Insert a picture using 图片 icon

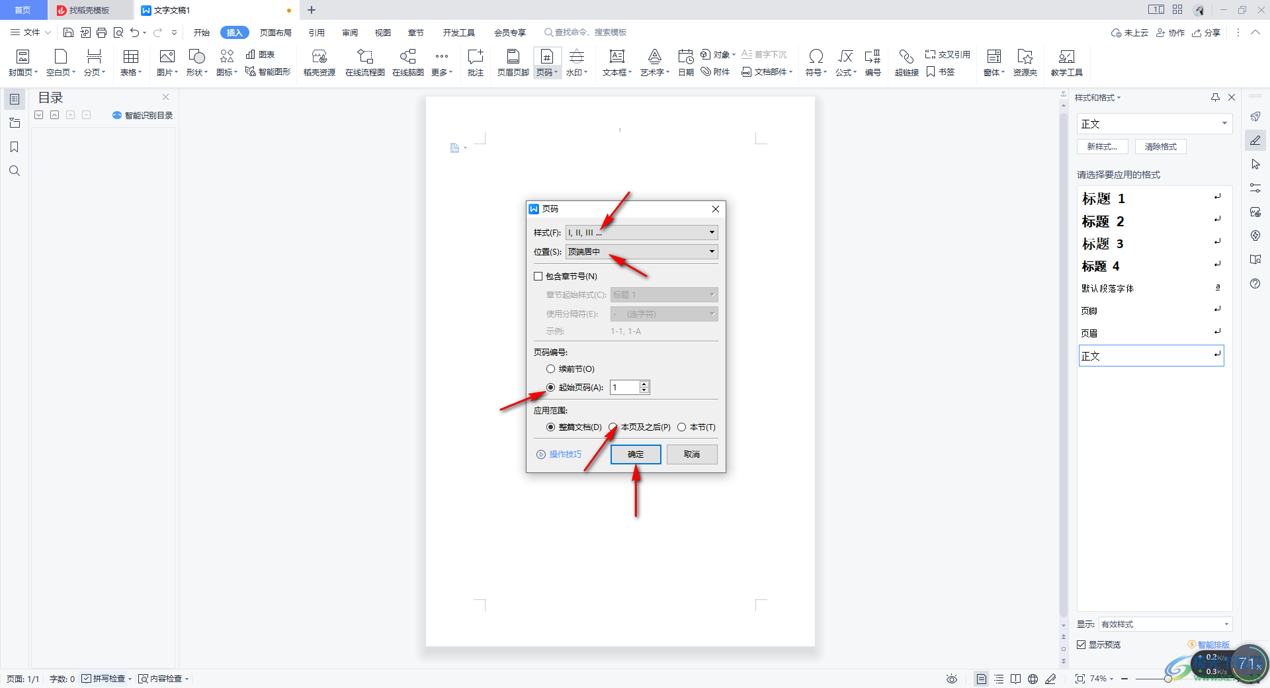167,63
